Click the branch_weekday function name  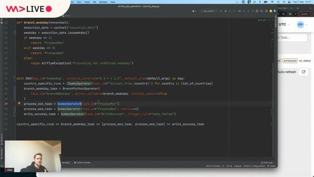point(36,23)
